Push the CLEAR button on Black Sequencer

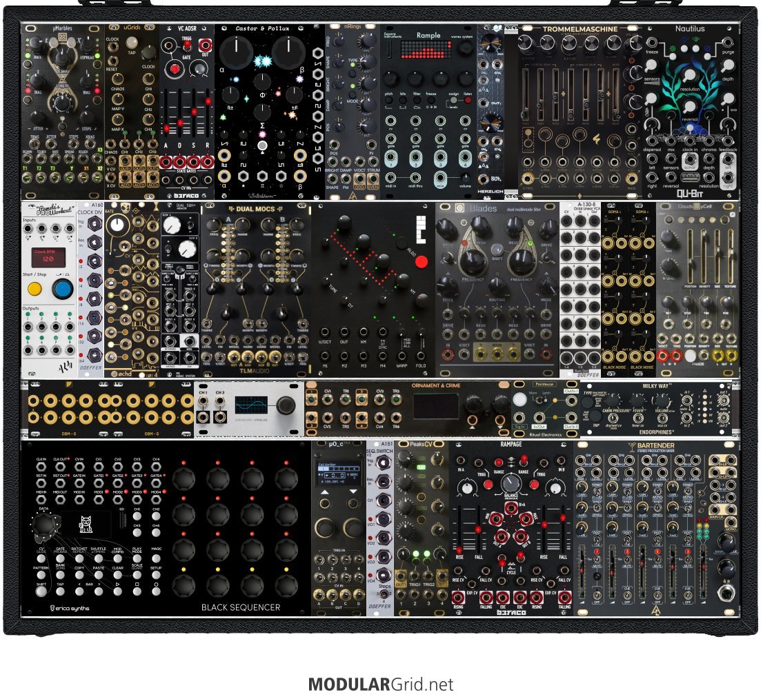(118, 575)
